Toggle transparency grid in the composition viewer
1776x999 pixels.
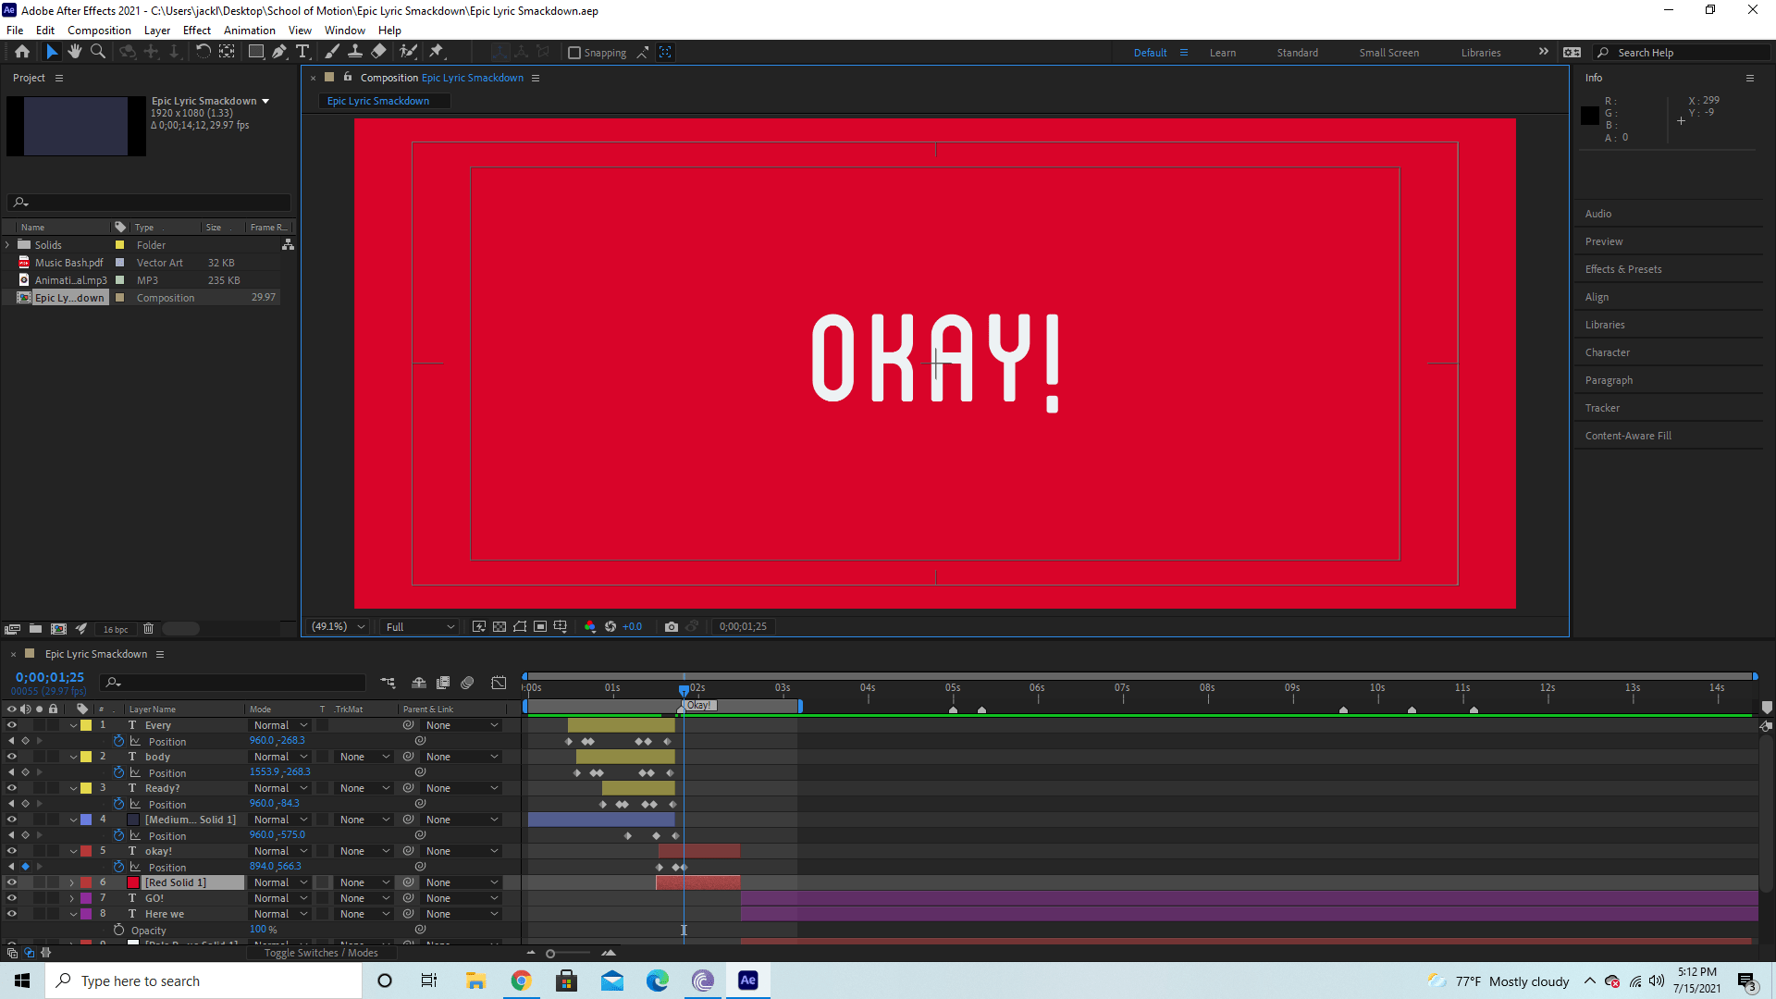coord(499,626)
